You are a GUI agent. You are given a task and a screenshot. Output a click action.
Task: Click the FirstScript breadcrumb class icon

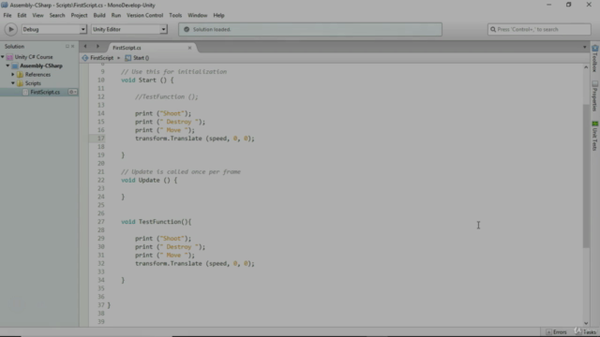click(85, 58)
